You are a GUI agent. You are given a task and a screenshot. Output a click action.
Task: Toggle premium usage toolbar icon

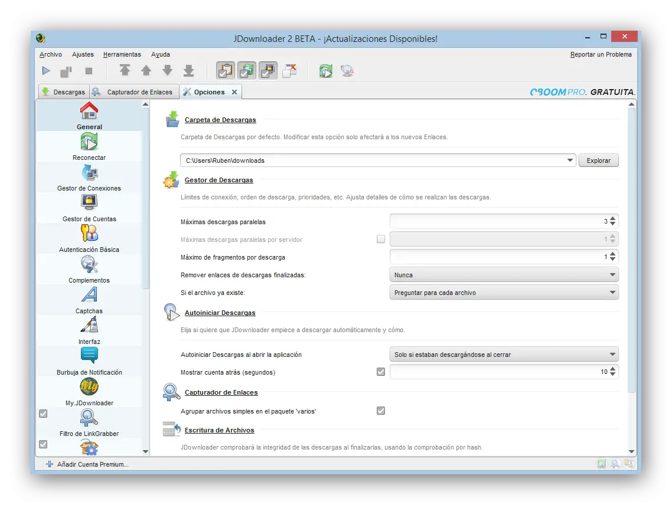click(x=268, y=71)
